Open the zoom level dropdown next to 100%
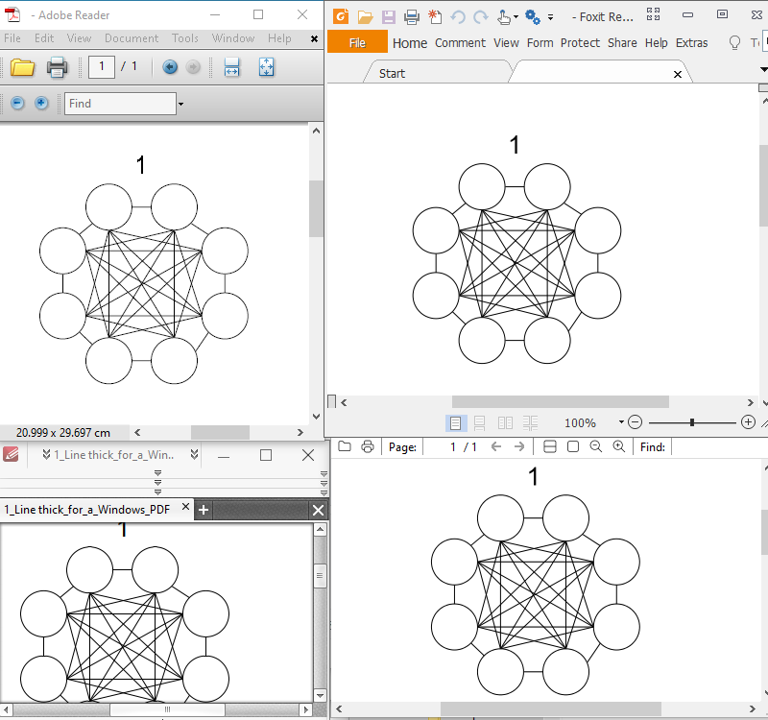 pos(621,422)
